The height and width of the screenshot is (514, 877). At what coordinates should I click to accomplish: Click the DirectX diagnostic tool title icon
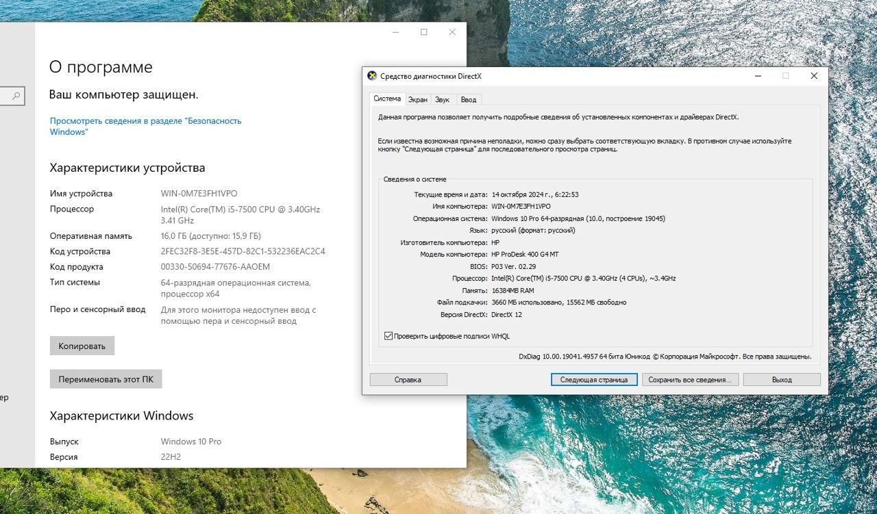pos(372,76)
